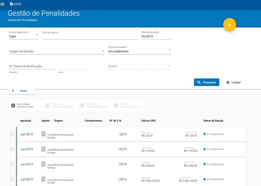Expand Origem da Sanção dropdown

coord(57,51)
